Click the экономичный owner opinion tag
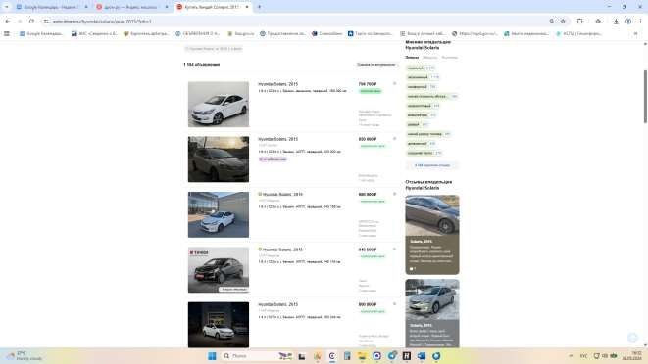The image size is (648, 364). [418, 77]
